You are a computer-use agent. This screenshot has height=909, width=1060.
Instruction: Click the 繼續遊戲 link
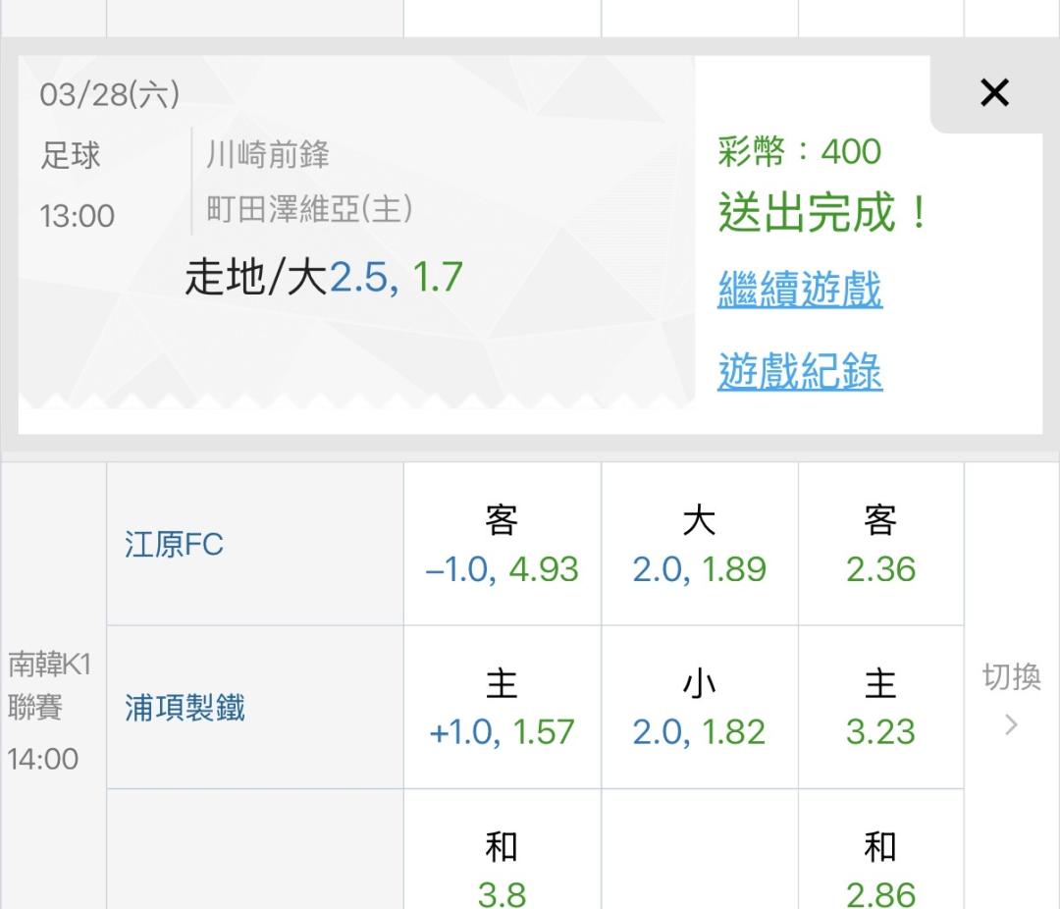click(800, 290)
